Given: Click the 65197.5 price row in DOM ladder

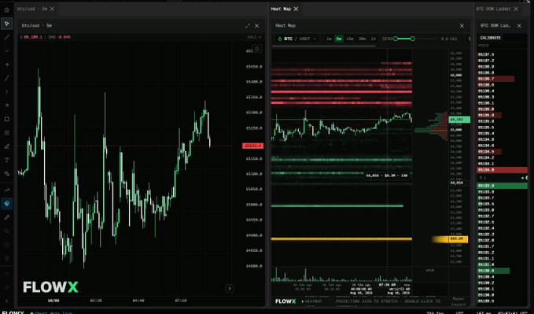Looking at the screenshot, I should click(503, 54).
